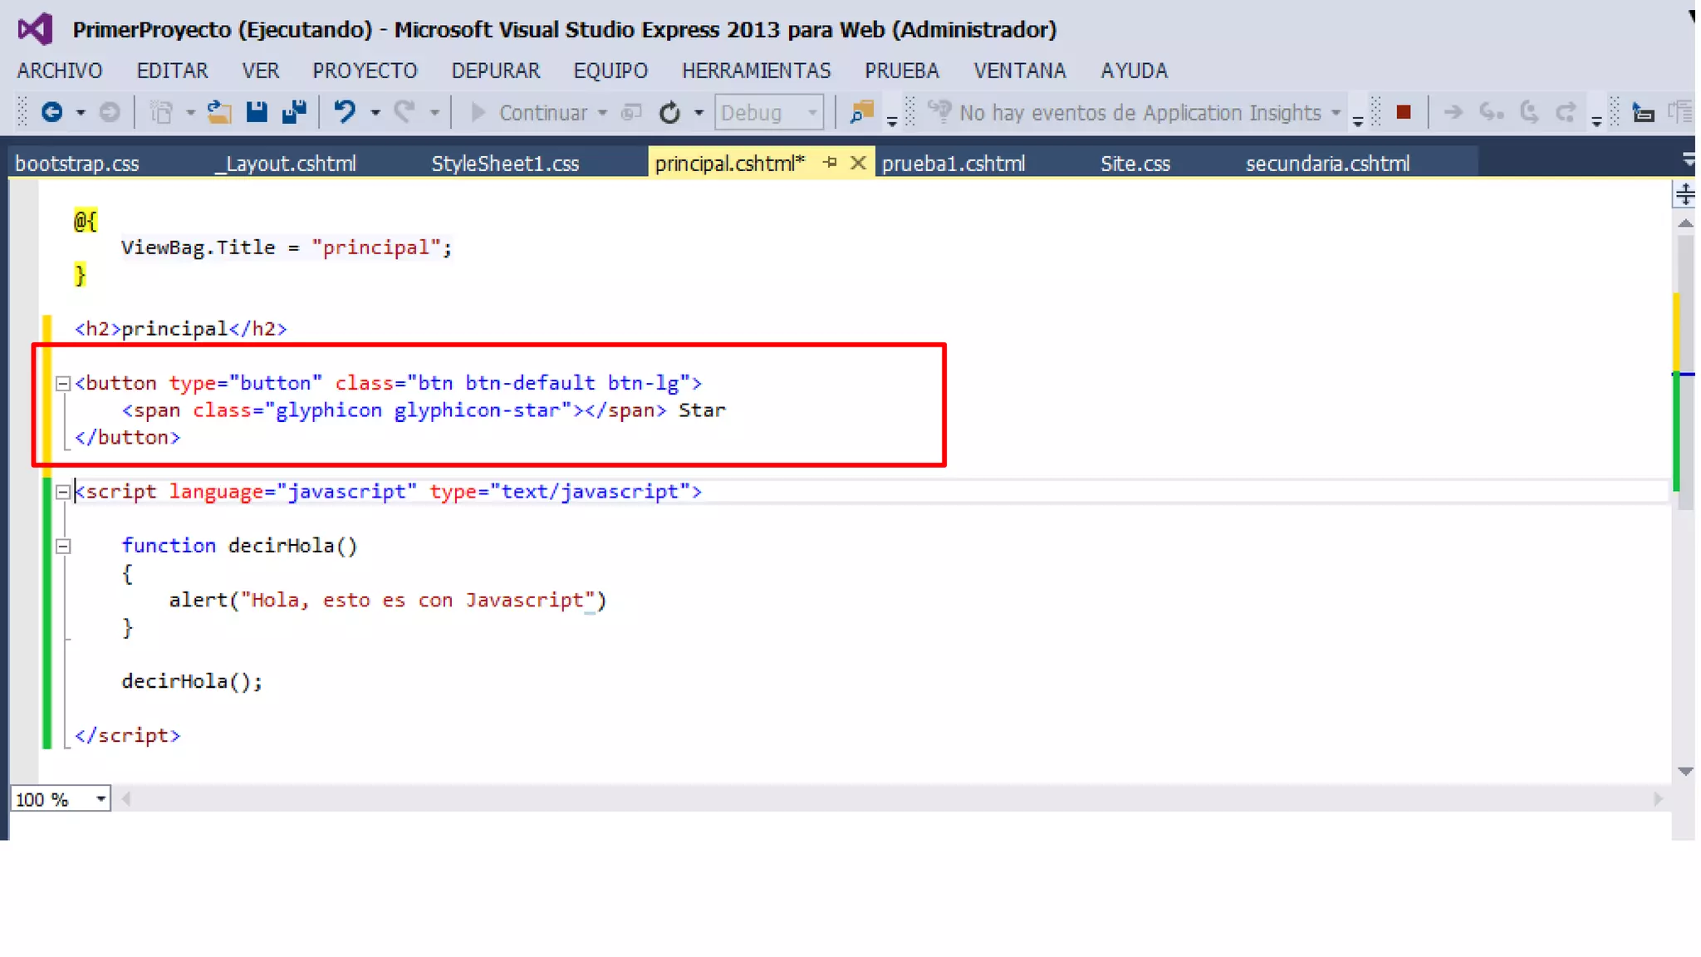This screenshot has height=957, width=1701.
Task: Switch to the _Layout.cshtml tab
Action: coord(286,164)
